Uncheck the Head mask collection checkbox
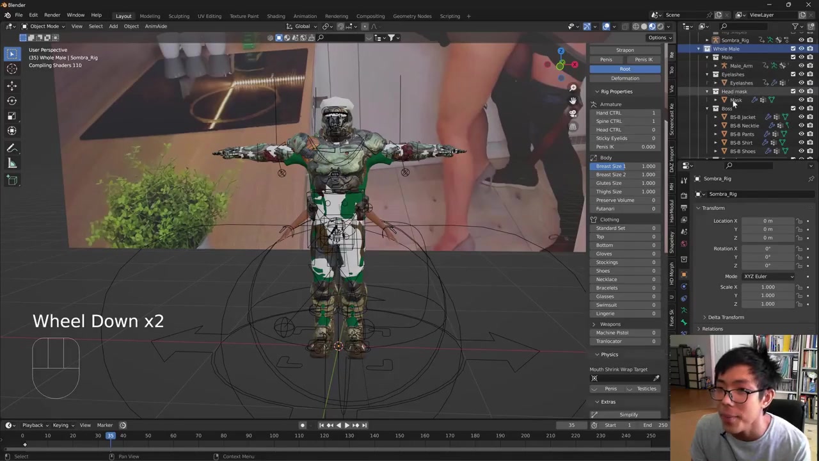The image size is (819, 461). (793, 92)
